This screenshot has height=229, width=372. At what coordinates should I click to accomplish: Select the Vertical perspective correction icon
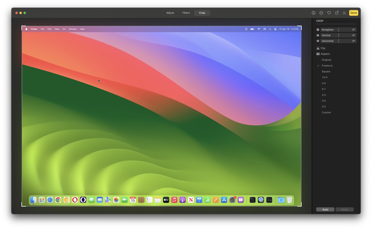coord(317,35)
